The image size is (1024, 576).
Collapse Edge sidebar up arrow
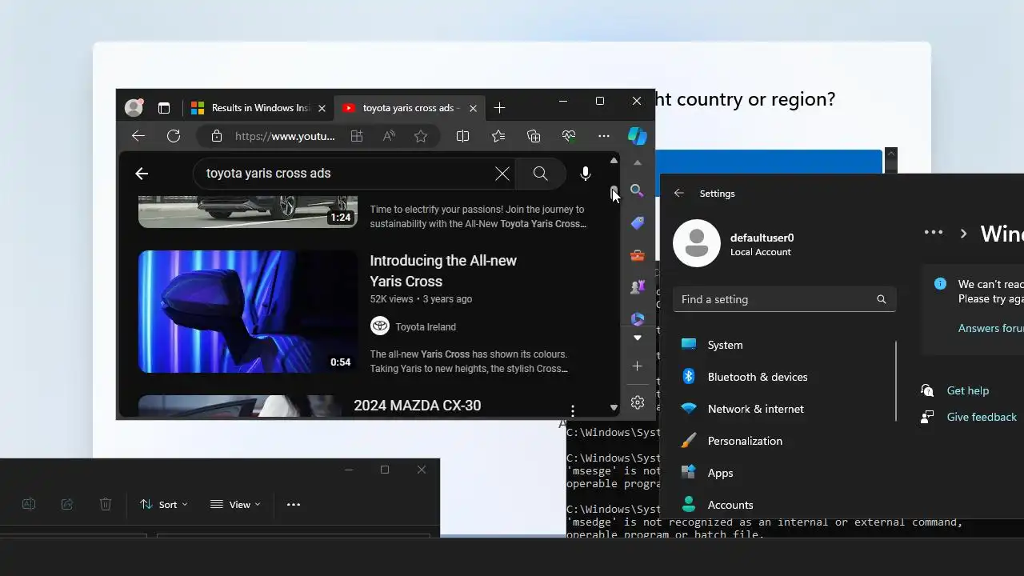[638, 162]
